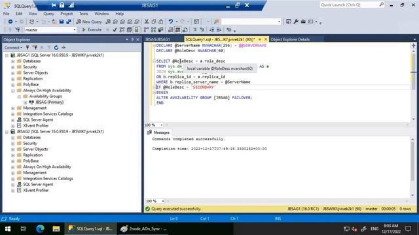
Task: Expand Databases under JBSAG1
Action: point(13,61)
